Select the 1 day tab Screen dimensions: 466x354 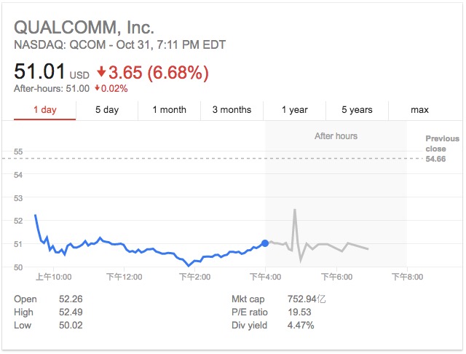pos(44,110)
